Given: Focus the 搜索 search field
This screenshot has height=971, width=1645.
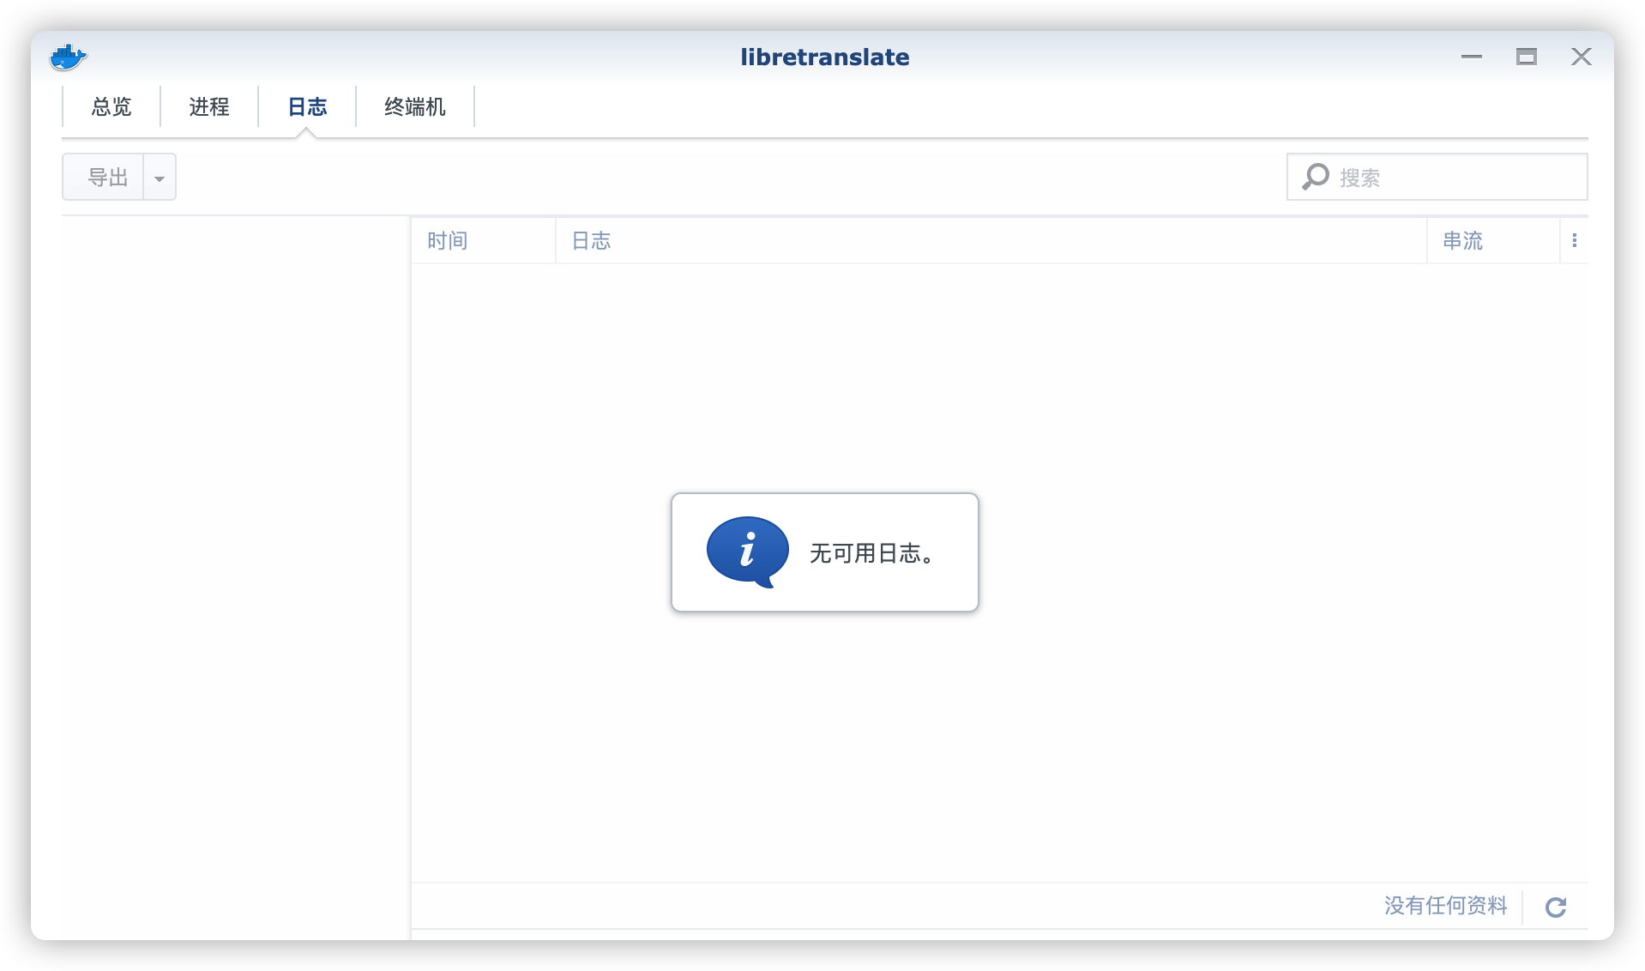Looking at the screenshot, I should point(1437,178).
